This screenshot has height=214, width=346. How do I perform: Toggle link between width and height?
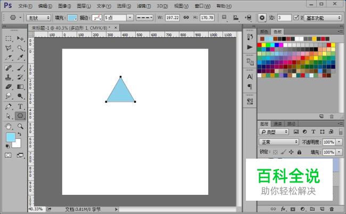click(186, 18)
